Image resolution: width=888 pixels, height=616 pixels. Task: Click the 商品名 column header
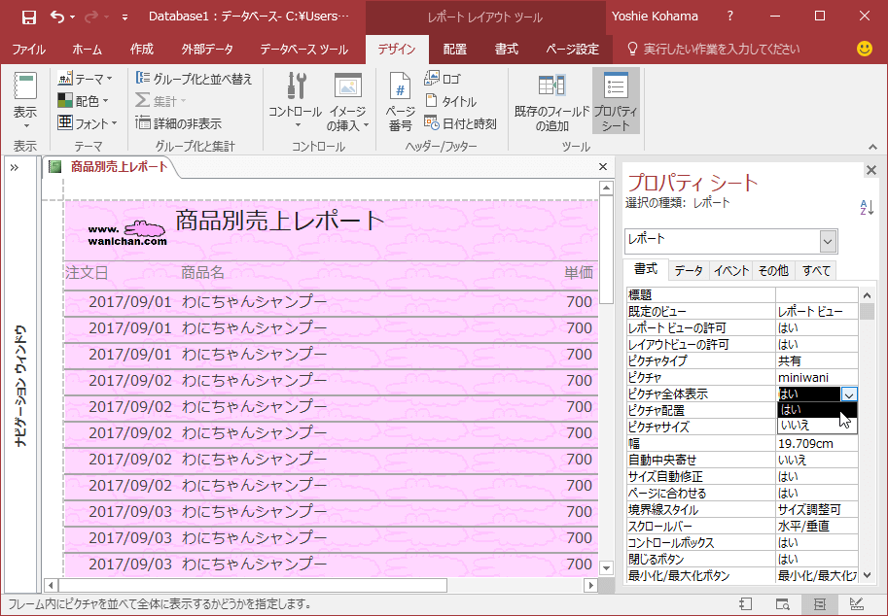pos(202,273)
